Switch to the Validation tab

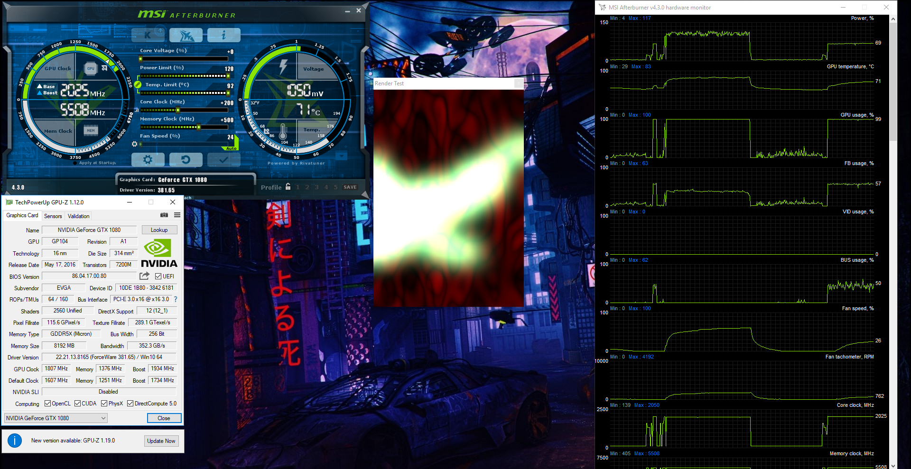[x=79, y=216]
